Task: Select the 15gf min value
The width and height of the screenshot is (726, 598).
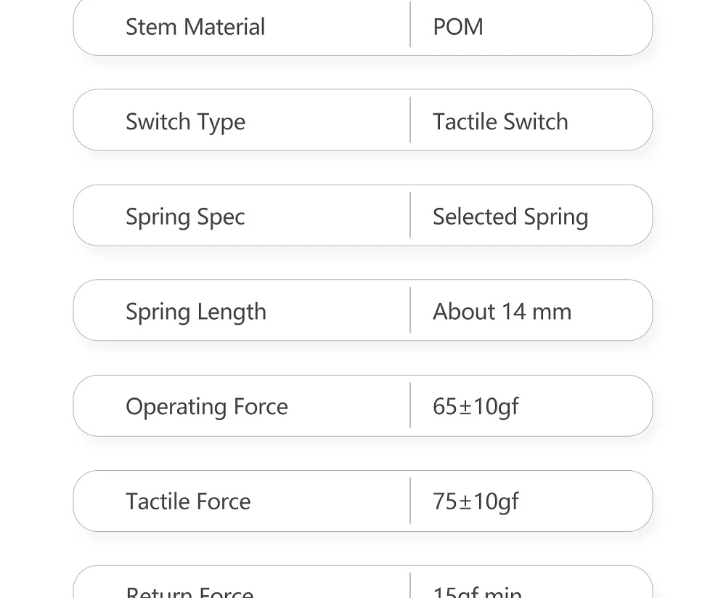Action: [478, 591]
